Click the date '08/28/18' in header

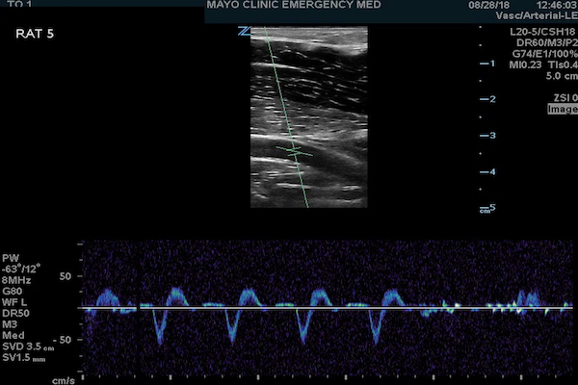[x=489, y=5]
